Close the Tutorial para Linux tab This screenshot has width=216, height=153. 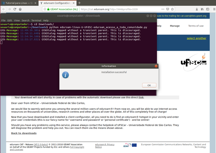point(35,3)
